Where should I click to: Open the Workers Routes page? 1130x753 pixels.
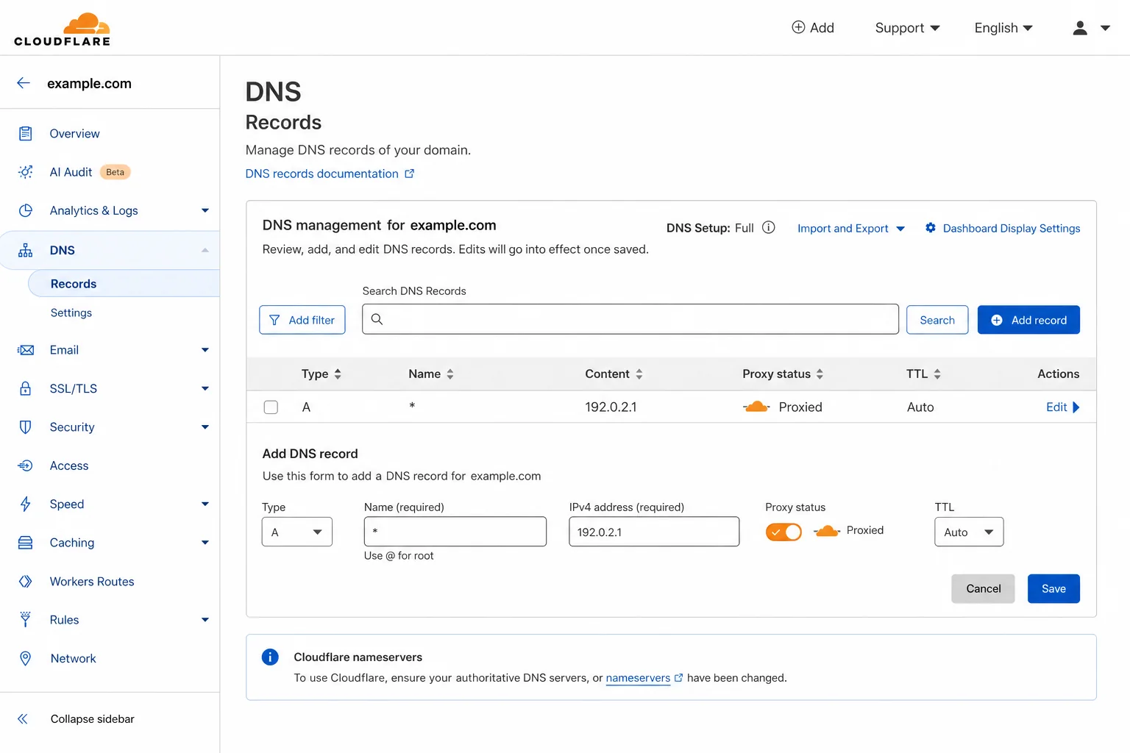pyautogui.click(x=92, y=582)
